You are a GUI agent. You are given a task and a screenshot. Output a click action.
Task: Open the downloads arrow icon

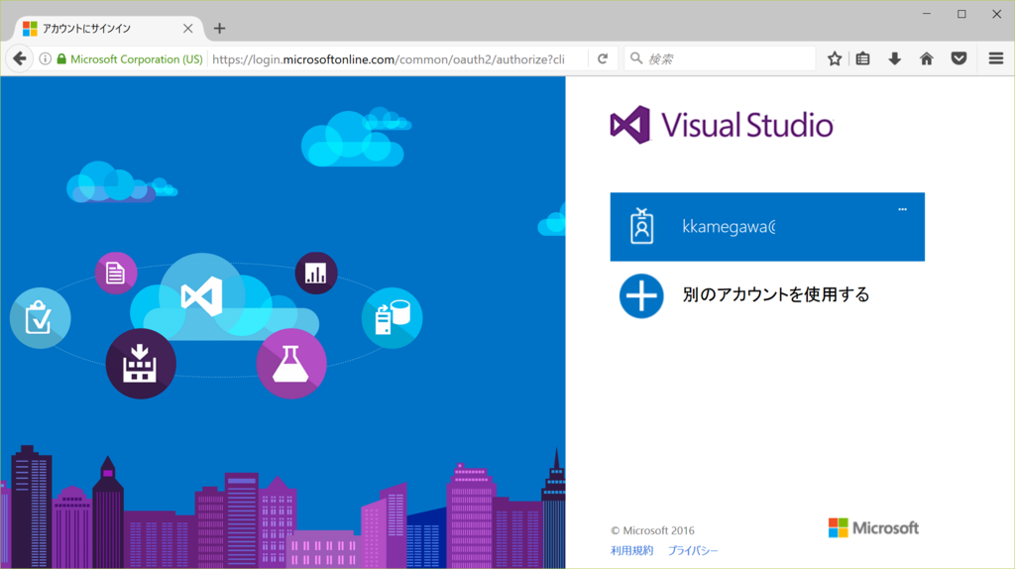895,58
